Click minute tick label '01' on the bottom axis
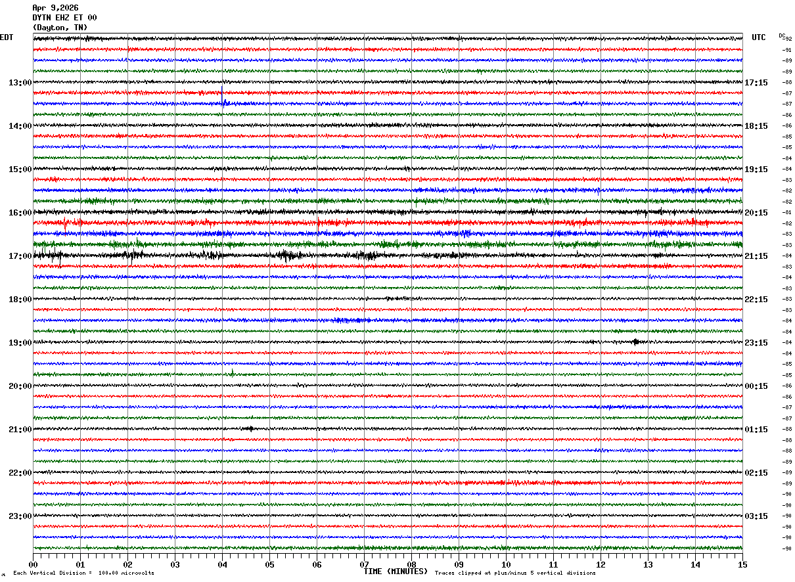The image size is (795, 582). (x=80, y=564)
